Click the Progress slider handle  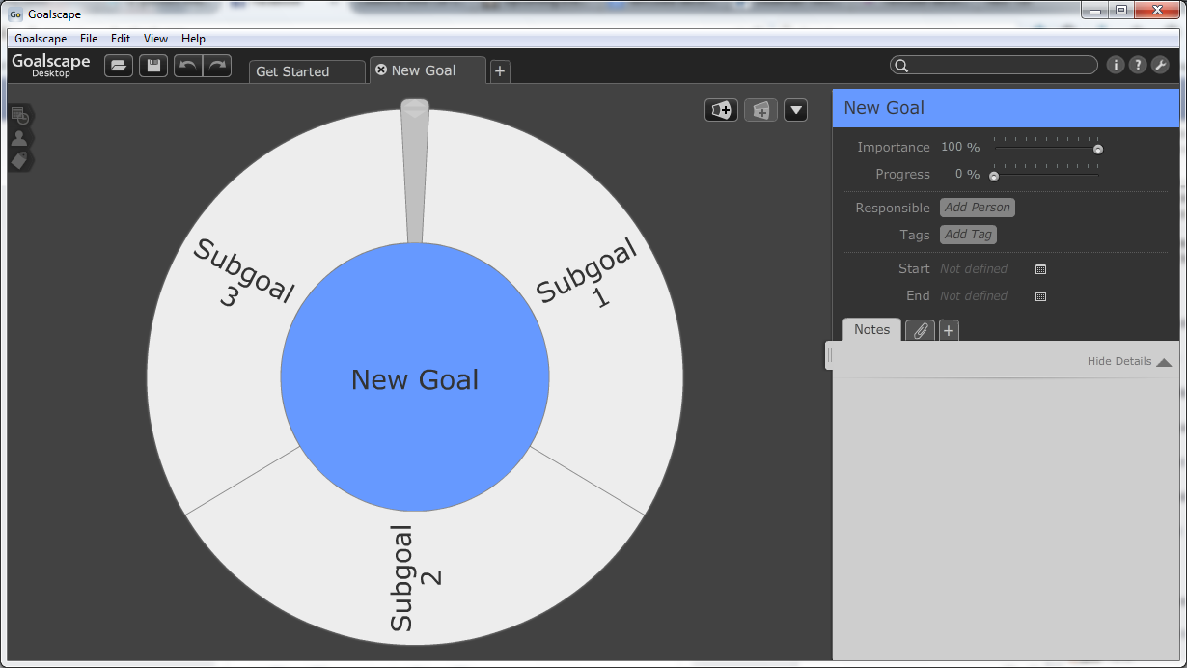[x=994, y=176]
